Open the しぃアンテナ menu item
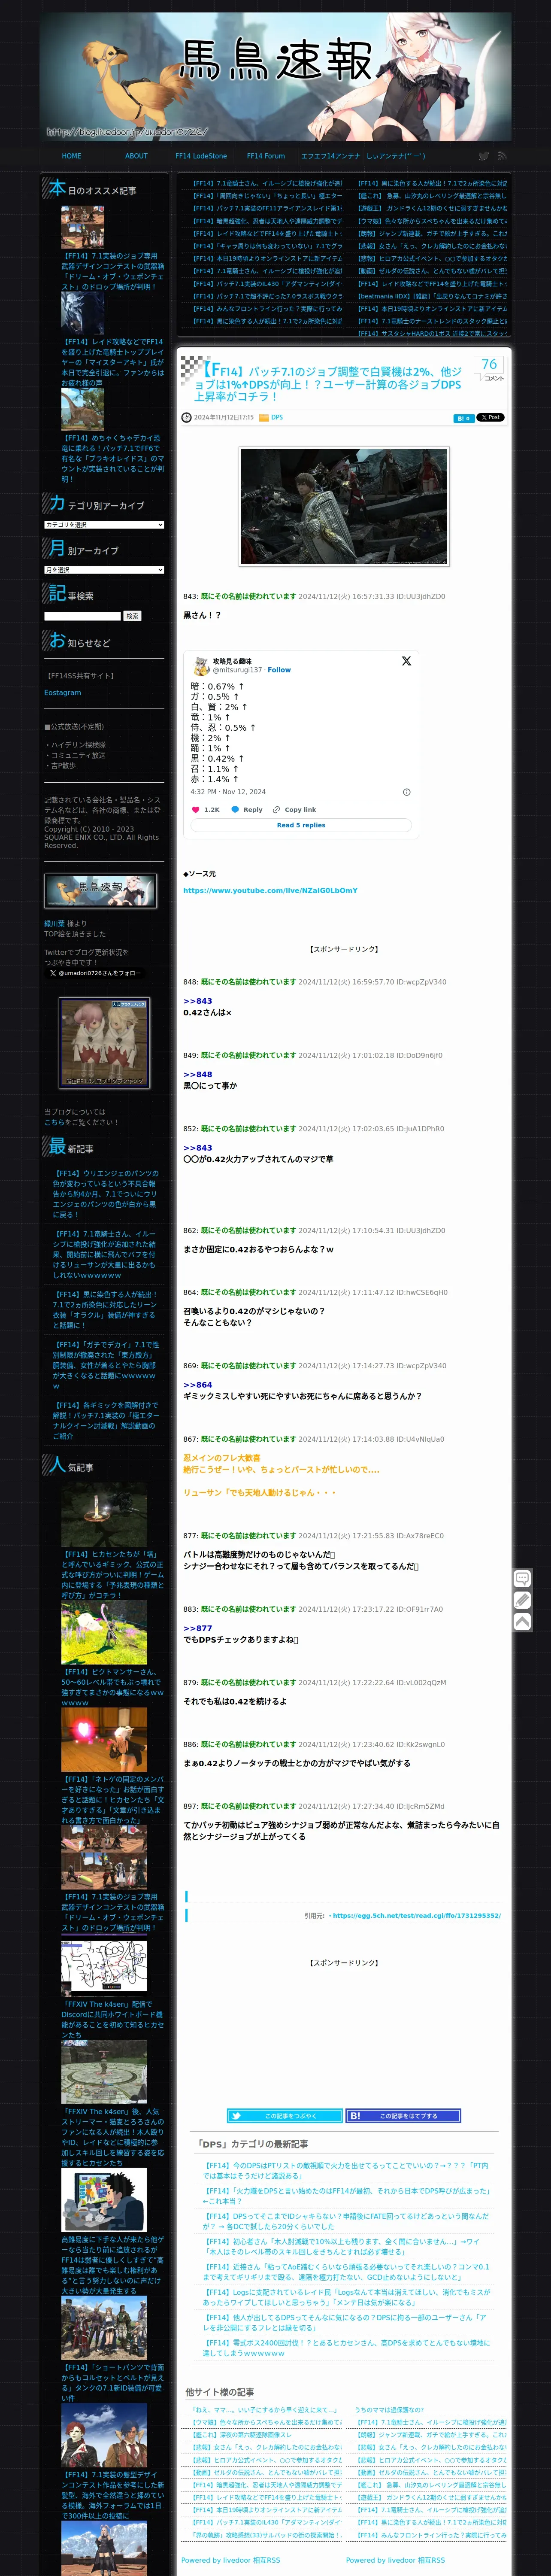This screenshot has width=551, height=2576. click(396, 156)
